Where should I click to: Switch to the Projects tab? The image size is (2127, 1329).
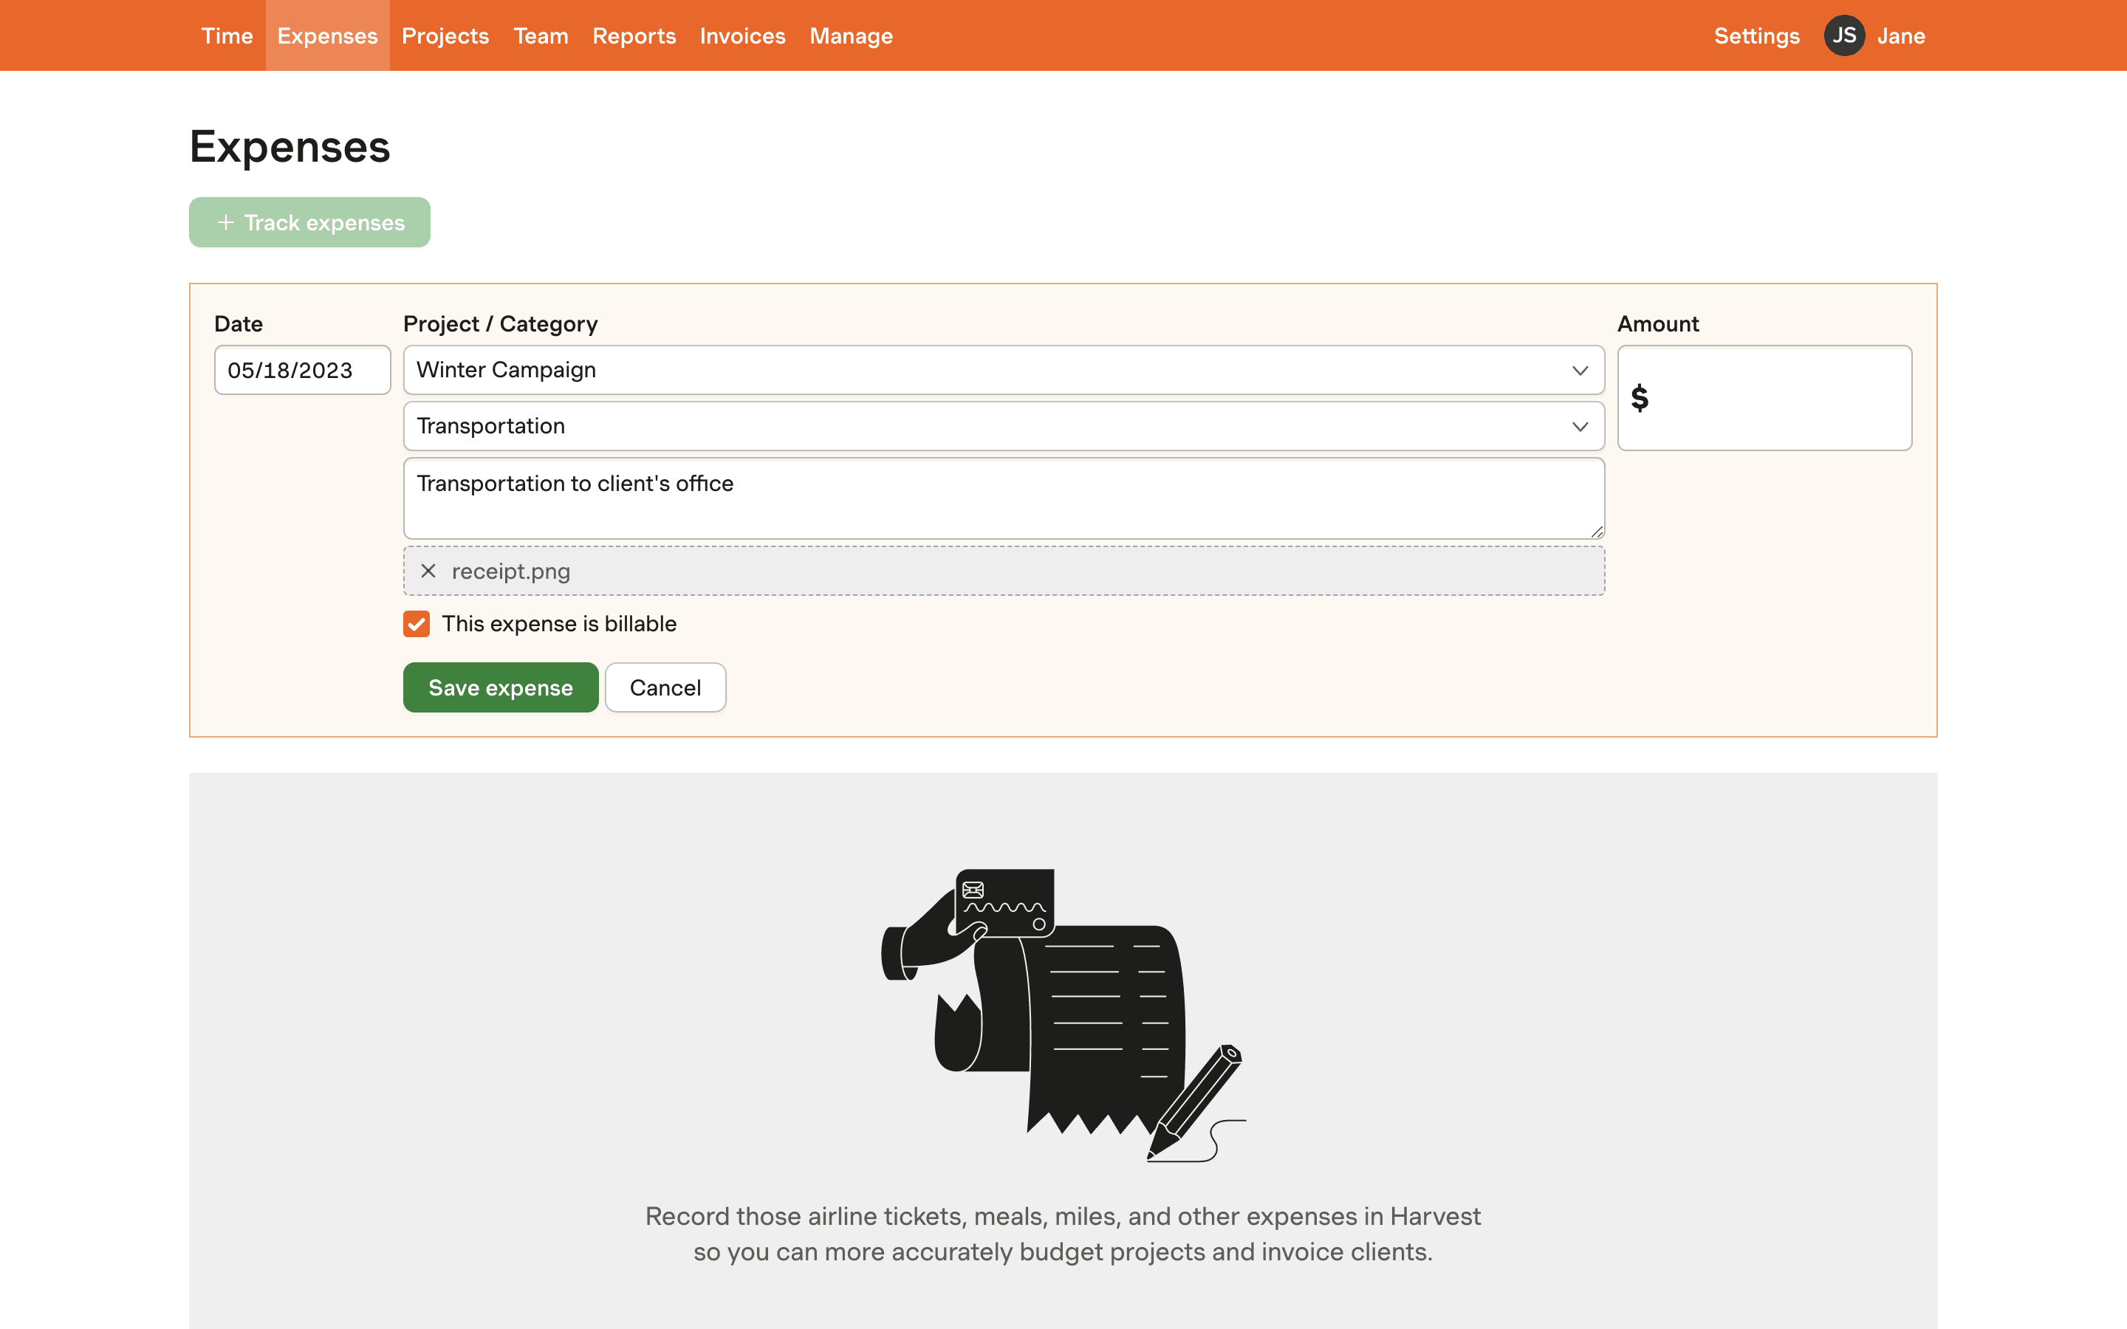[445, 36]
